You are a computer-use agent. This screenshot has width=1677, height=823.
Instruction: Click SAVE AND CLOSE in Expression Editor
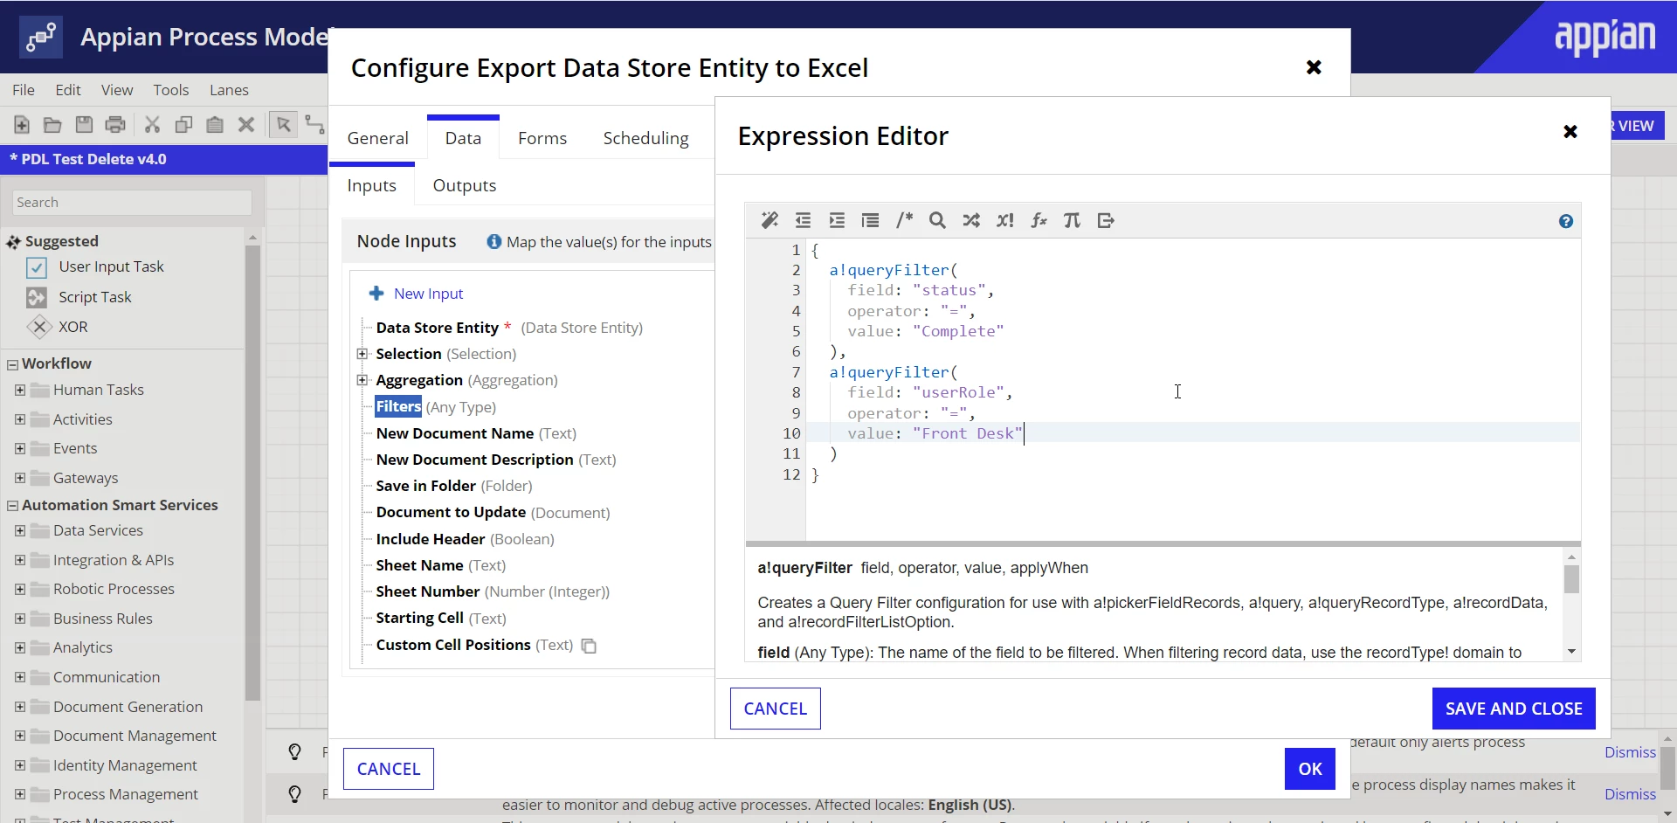[1514, 709]
